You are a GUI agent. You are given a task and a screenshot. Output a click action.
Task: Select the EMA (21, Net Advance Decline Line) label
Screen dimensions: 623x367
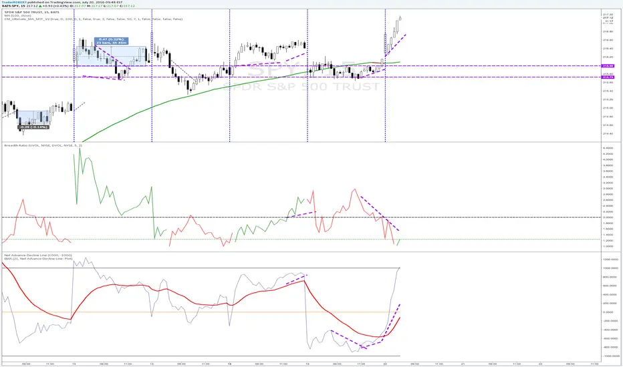point(38,258)
